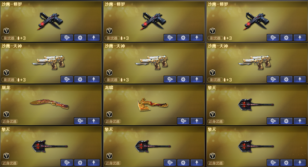
Task: Click the up-arrow on the 擎天 card beside 龙啸
Action: (x=300, y=121)
